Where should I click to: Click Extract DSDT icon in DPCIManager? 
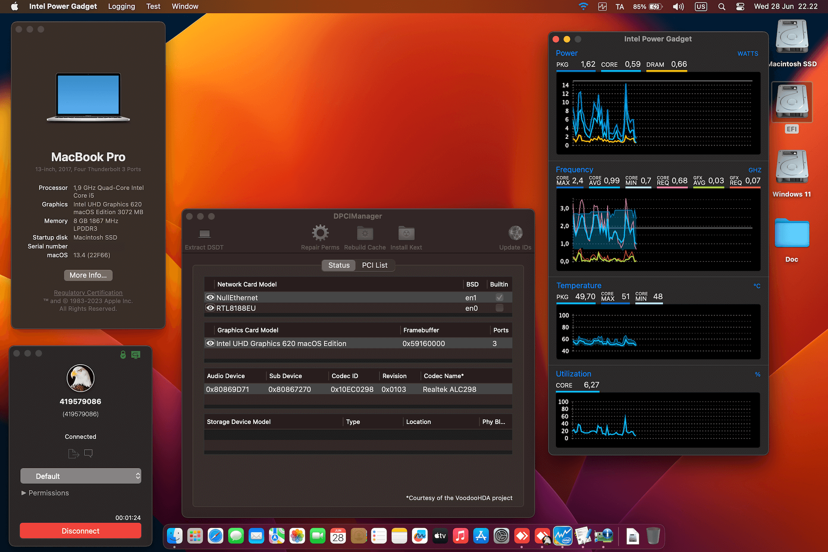coord(204,234)
